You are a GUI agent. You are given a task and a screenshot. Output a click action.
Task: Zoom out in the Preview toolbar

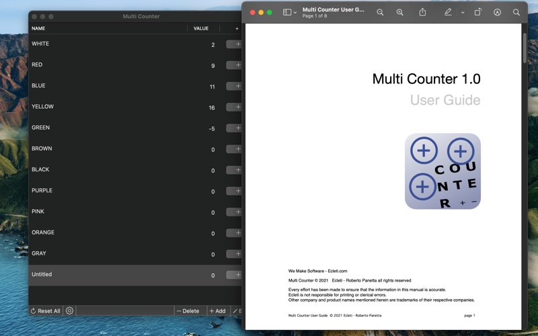(380, 12)
